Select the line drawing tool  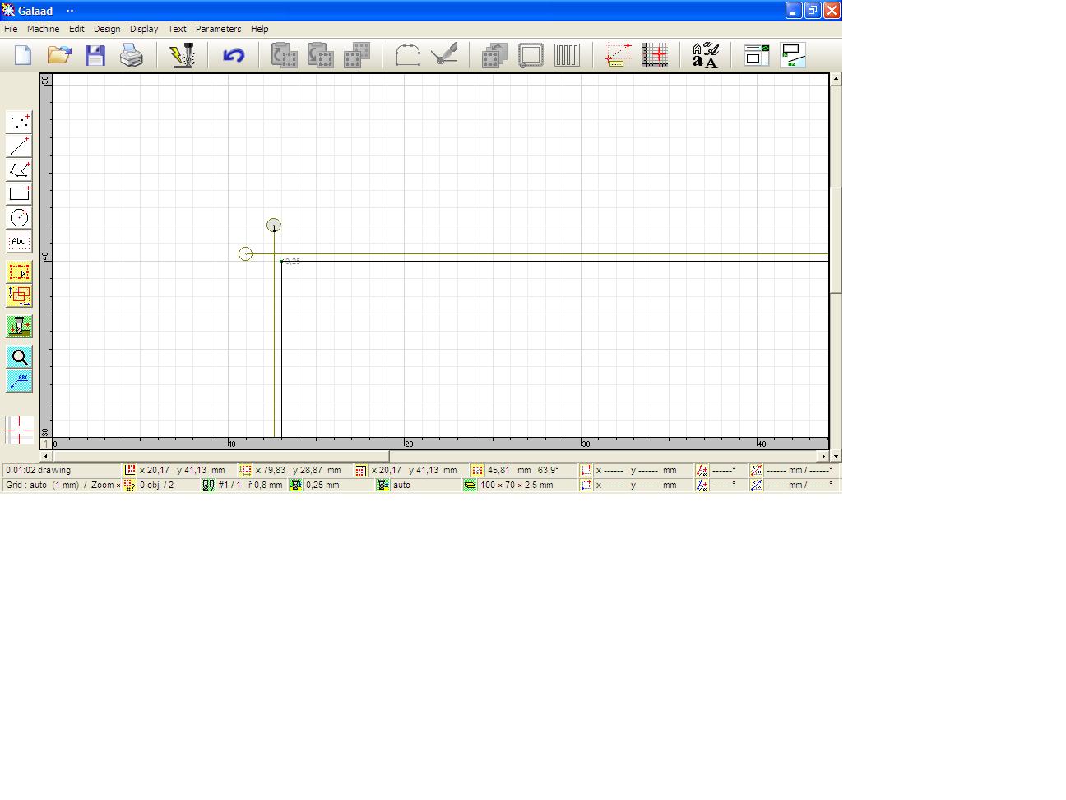(x=19, y=146)
